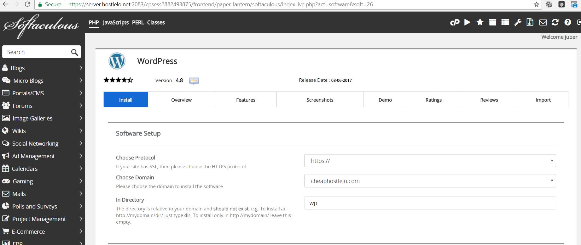Bookmark the page with the star in the address bar
Image resolution: width=581 pixels, height=245 pixels.
[536, 4]
